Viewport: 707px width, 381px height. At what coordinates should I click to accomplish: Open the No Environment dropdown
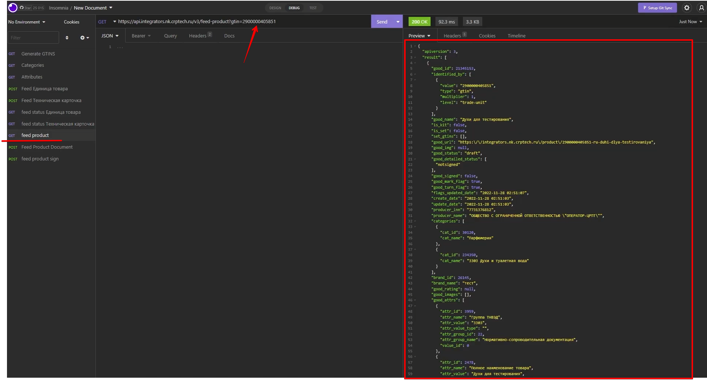click(27, 22)
